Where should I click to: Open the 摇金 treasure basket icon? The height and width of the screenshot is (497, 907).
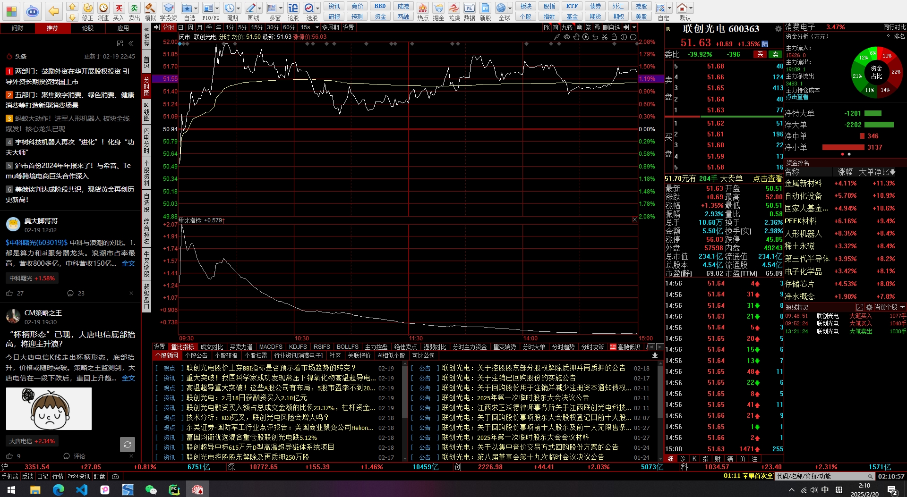pyautogui.click(x=438, y=11)
